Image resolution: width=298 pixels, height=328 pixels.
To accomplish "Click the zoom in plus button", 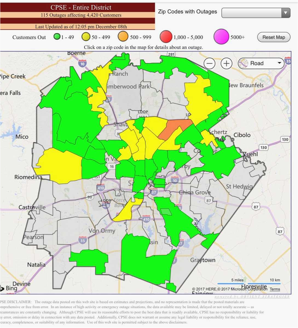I will 226,64.
